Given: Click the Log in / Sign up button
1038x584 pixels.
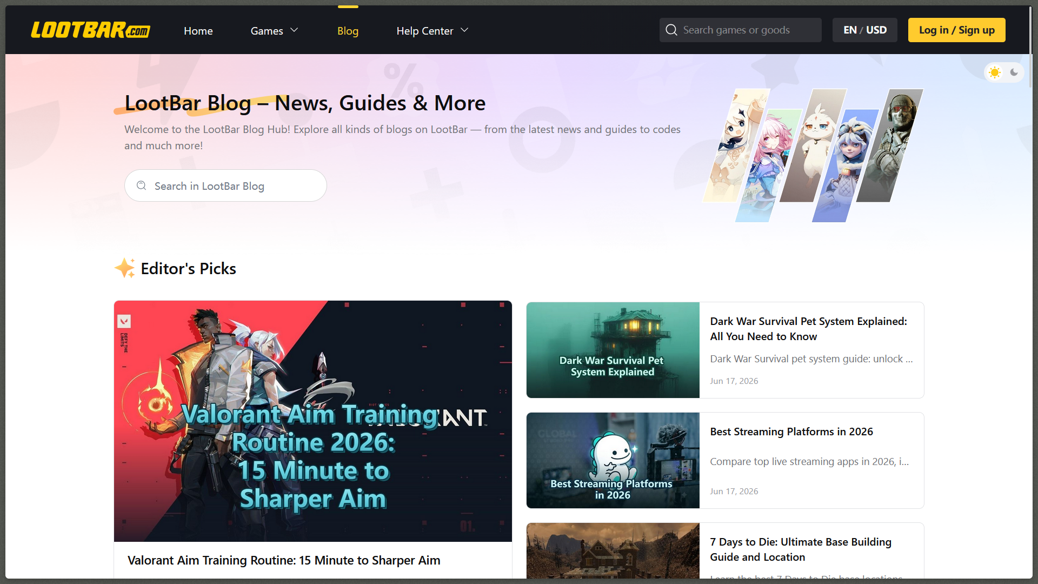Looking at the screenshot, I should tap(957, 30).
